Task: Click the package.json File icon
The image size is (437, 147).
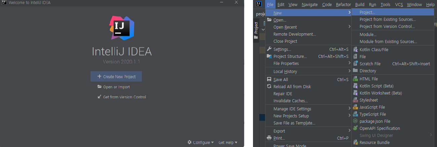Action: click(355, 121)
